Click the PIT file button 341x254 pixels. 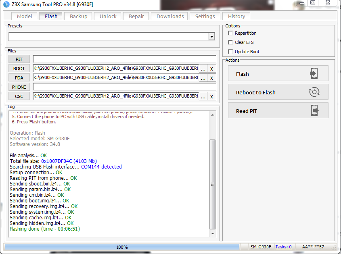19,59
